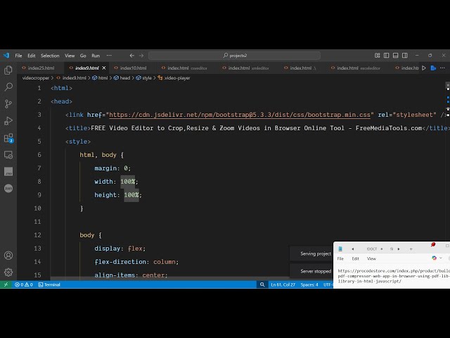Click the Copilot icon in the Notepad window

[x=435, y=258]
